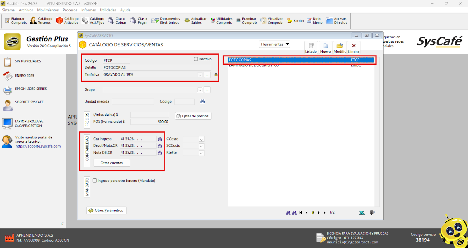Open the Movimientos menu
The width and height of the screenshot is (468, 248).
coord(48,10)
